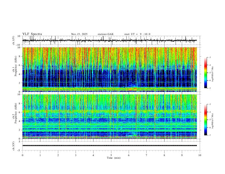Click the ch.1 spectrogram colorbar
Image resolution: width=225 pixels, height=174 pixels.
206,73
